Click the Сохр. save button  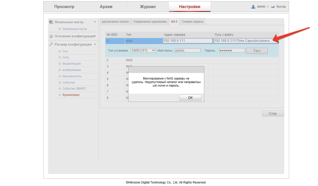coord(273,114)
